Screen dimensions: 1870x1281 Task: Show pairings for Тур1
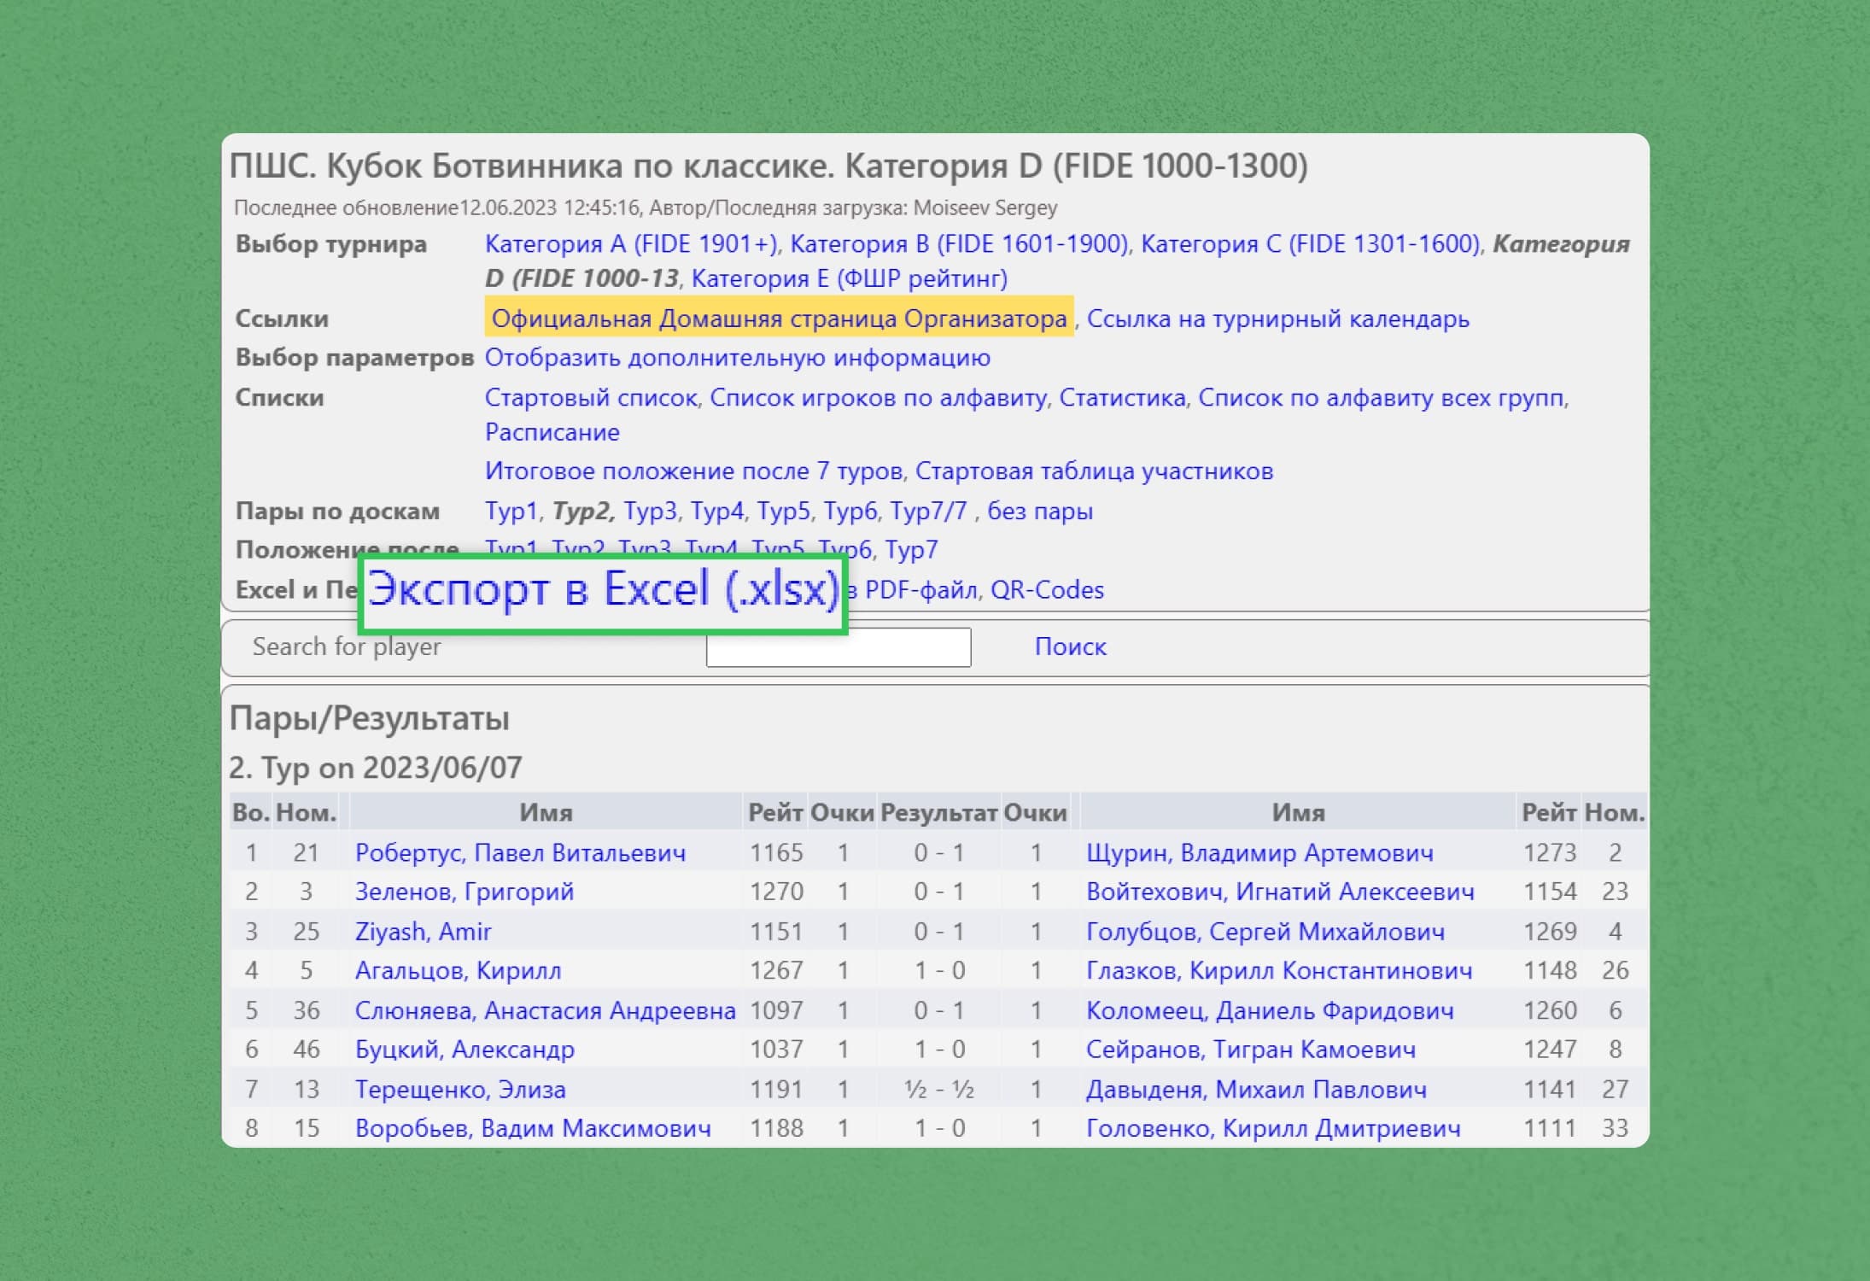point(511,512)
